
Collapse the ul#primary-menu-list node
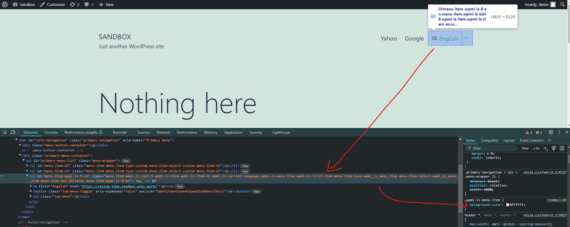(x=24, y=161)
